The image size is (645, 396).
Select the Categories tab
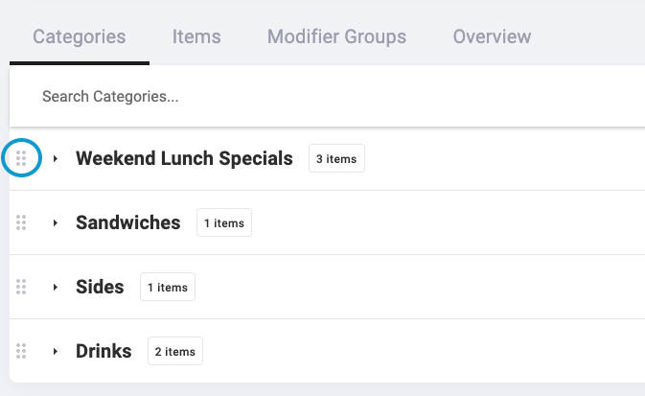pyautogui.click(x=79, y=36)
